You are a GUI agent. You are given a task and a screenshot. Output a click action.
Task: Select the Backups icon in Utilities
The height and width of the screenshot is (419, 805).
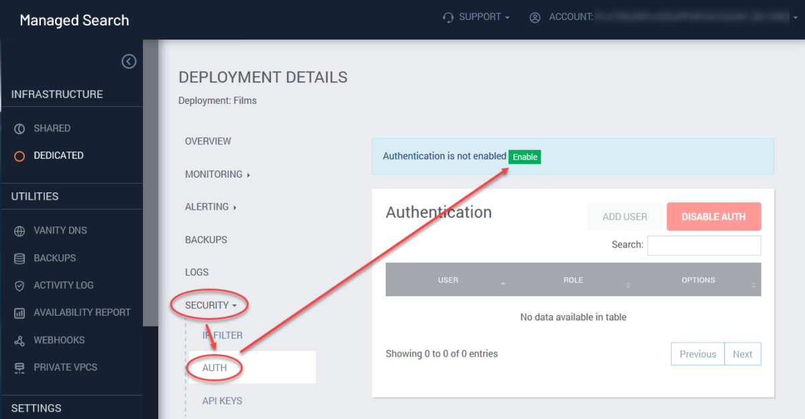coord(19,257)
